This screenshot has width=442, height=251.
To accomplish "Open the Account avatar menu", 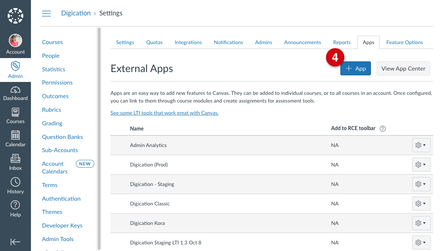I will tap(15, 44).
